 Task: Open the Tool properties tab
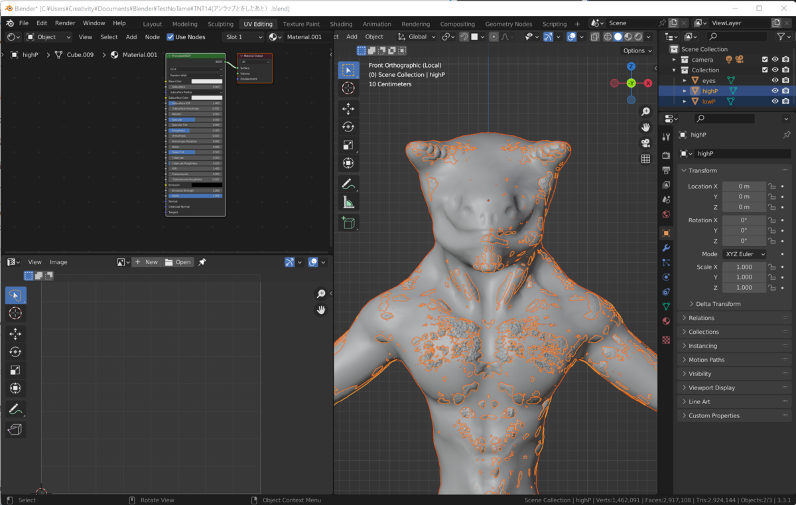666,137
